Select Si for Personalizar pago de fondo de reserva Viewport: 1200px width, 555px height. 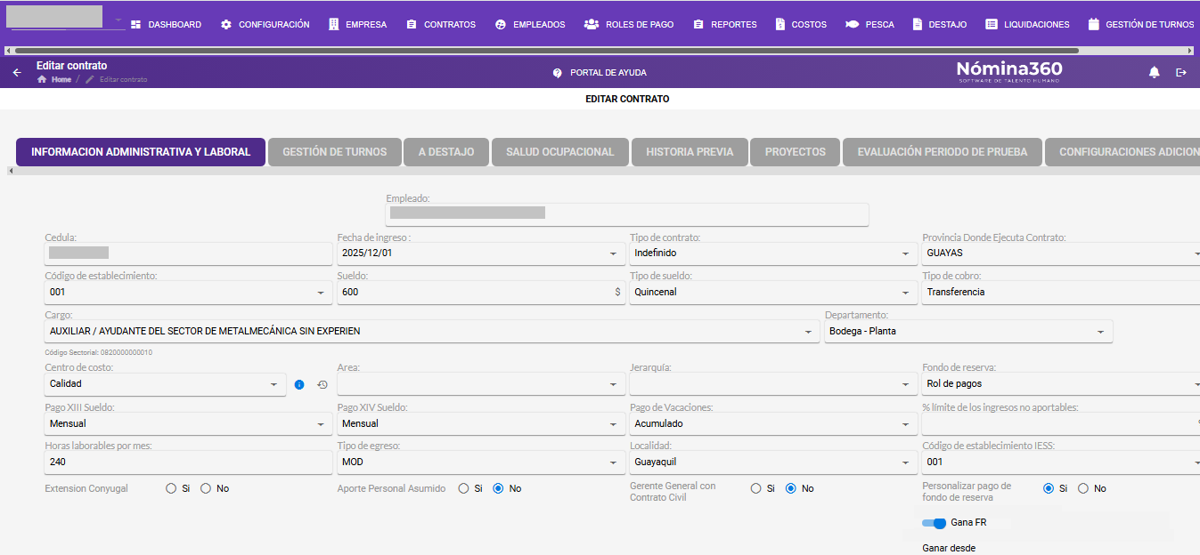1049,488
